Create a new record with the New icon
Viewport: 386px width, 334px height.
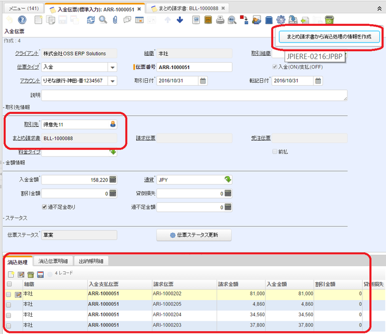[38, 20]
